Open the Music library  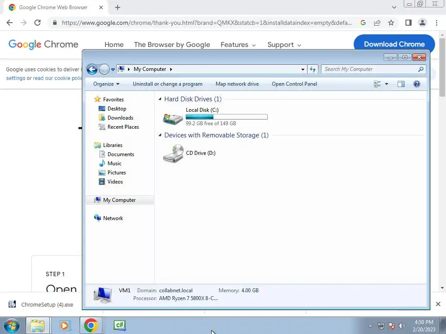pyautogui.click(x=115, y=164)
